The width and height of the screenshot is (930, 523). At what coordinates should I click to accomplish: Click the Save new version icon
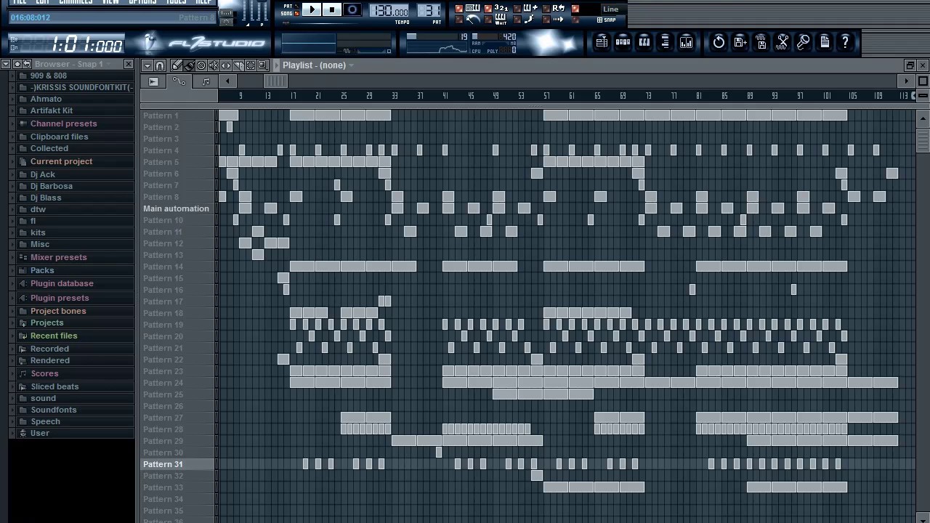[740, 42]
